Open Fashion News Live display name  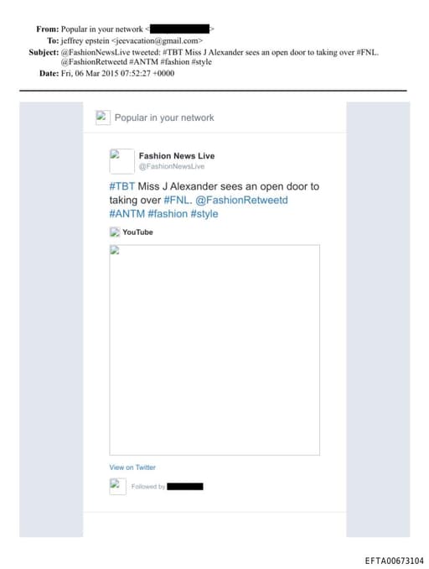pyautogui.click(x=177, y=155)
